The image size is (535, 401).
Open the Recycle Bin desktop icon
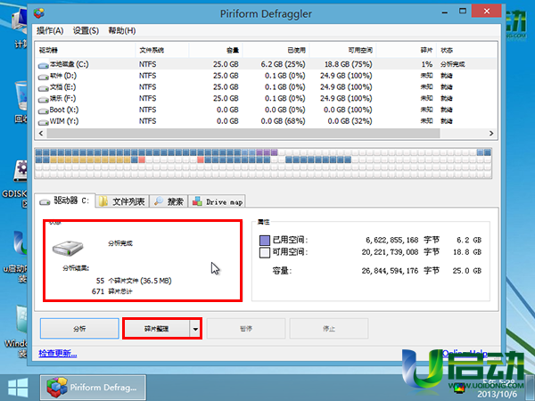tap(21, 102)
